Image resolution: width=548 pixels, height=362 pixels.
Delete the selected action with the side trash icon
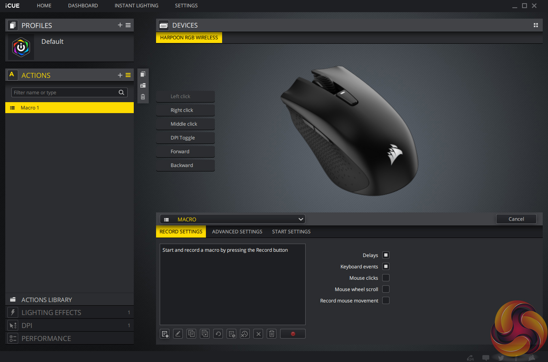[x=143, y=96]
